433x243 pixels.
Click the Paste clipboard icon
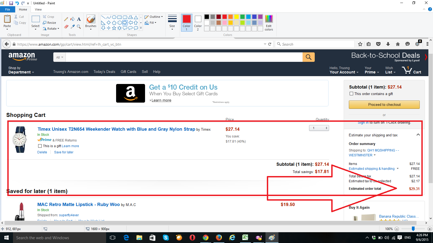7,19
